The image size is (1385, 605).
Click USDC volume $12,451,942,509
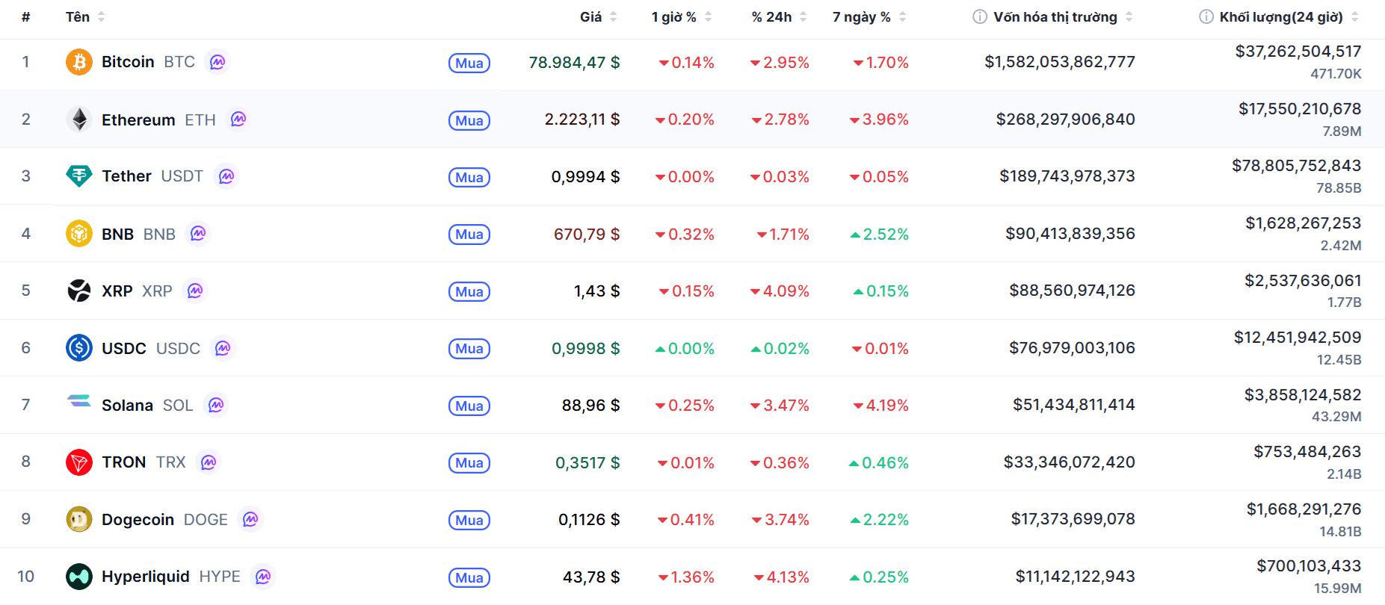click(1298, 338)
